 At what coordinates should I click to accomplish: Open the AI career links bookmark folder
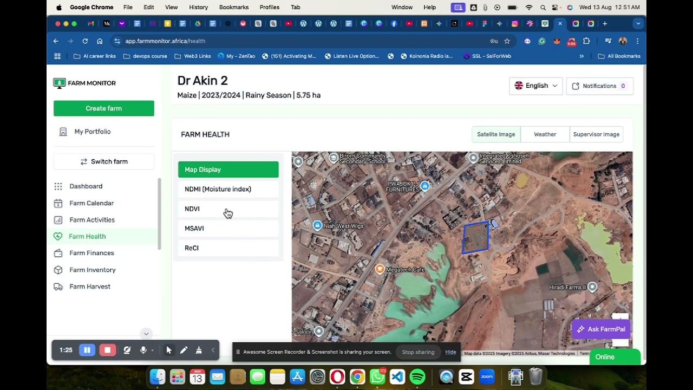95,56
